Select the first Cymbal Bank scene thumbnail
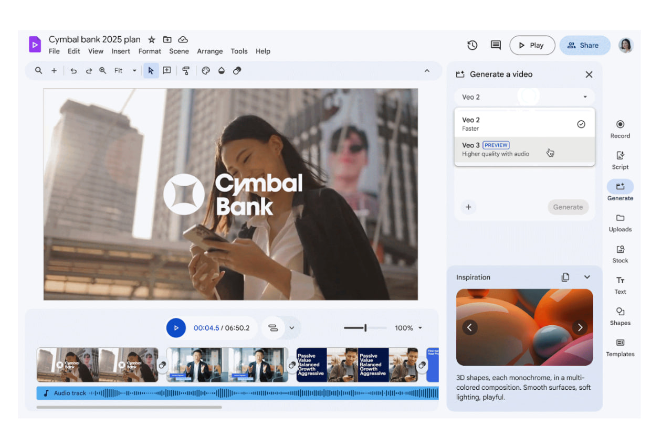Image resolution: width=672 pixels, height=427 pixels. click(97, 365)
